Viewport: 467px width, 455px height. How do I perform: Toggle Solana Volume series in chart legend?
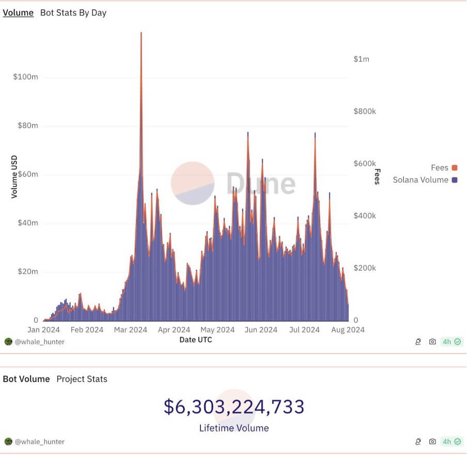tap(420, 180)
